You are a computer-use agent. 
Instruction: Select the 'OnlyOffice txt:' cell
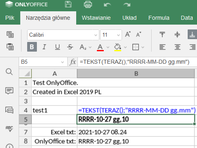tap(54, 141)
